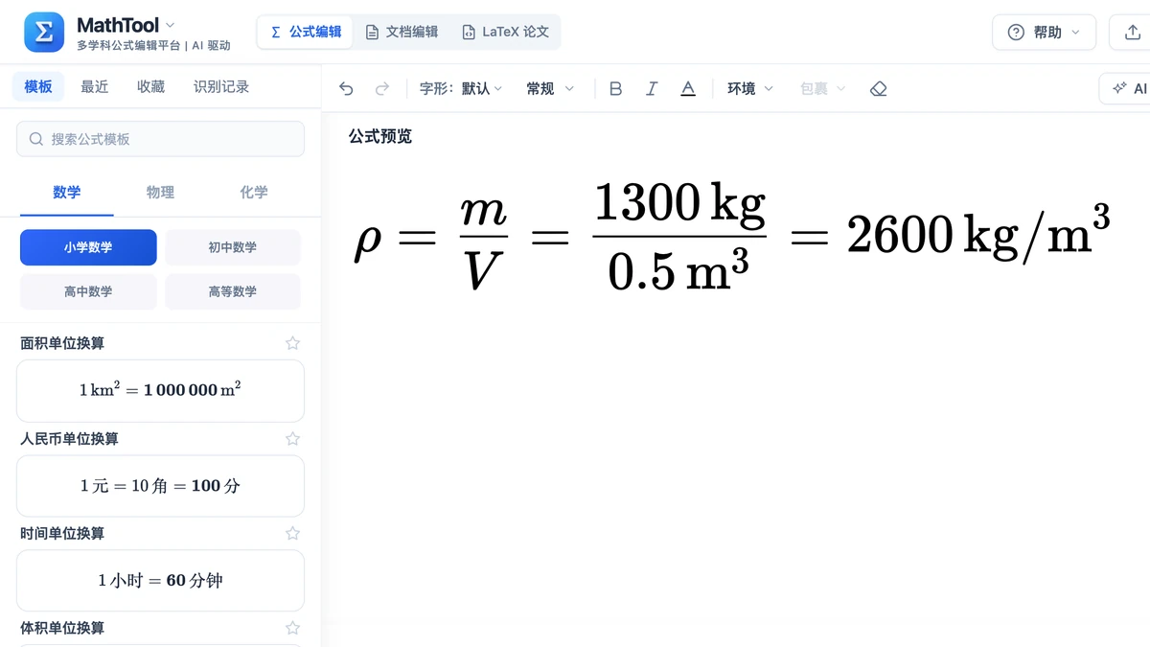
Task: Select the 收藏 sidebar tab
Action: coord(150,86)
